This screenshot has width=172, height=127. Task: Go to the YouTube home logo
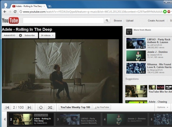click(10, 20)
